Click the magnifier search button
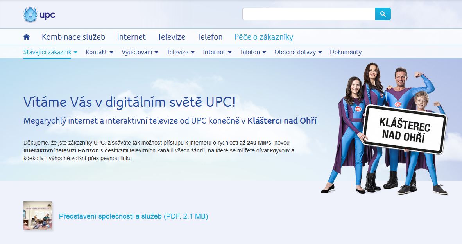462x244 pixels. click(383, 14)
